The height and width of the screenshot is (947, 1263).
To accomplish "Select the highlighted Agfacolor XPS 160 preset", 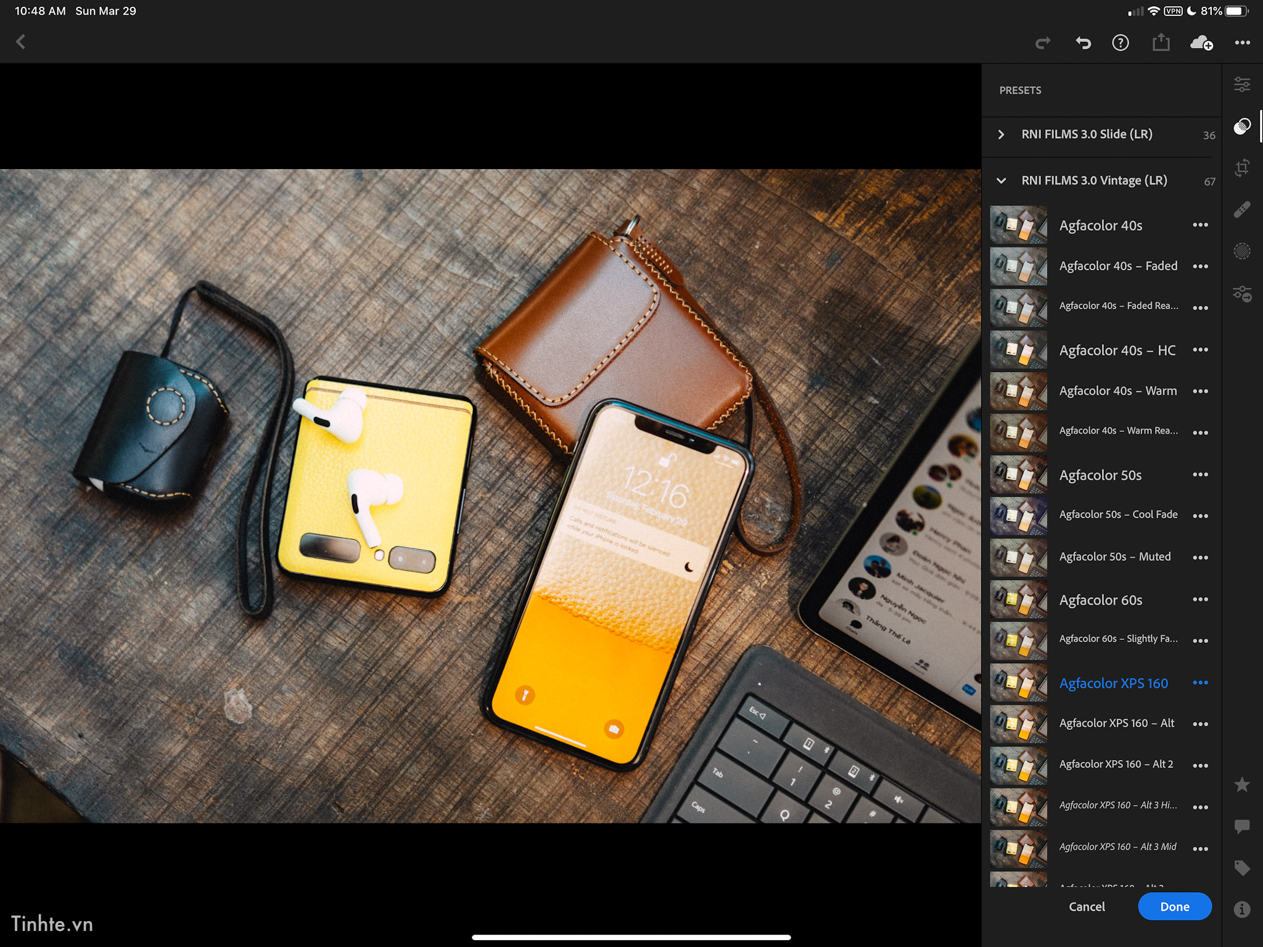I will click(1113, 683).
